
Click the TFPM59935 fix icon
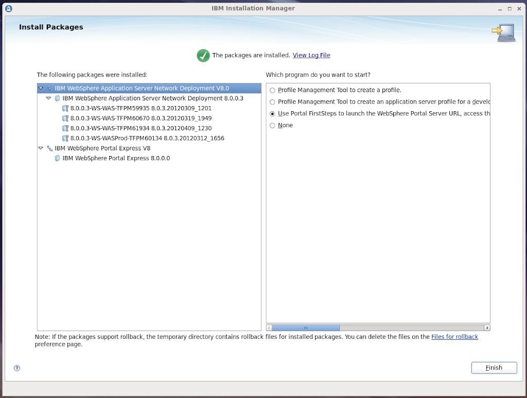(65, 109)
